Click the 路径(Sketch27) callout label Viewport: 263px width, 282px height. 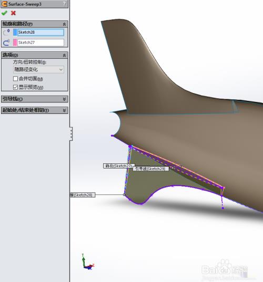coord(119,166)
